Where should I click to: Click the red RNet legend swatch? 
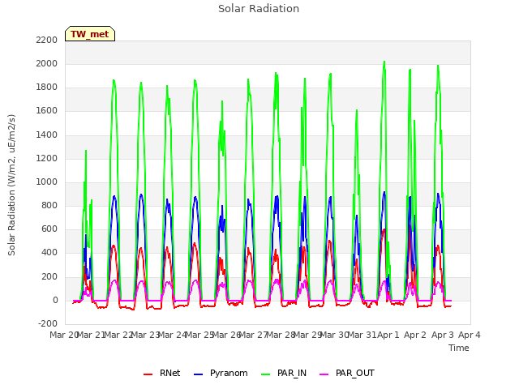(148, 374)
